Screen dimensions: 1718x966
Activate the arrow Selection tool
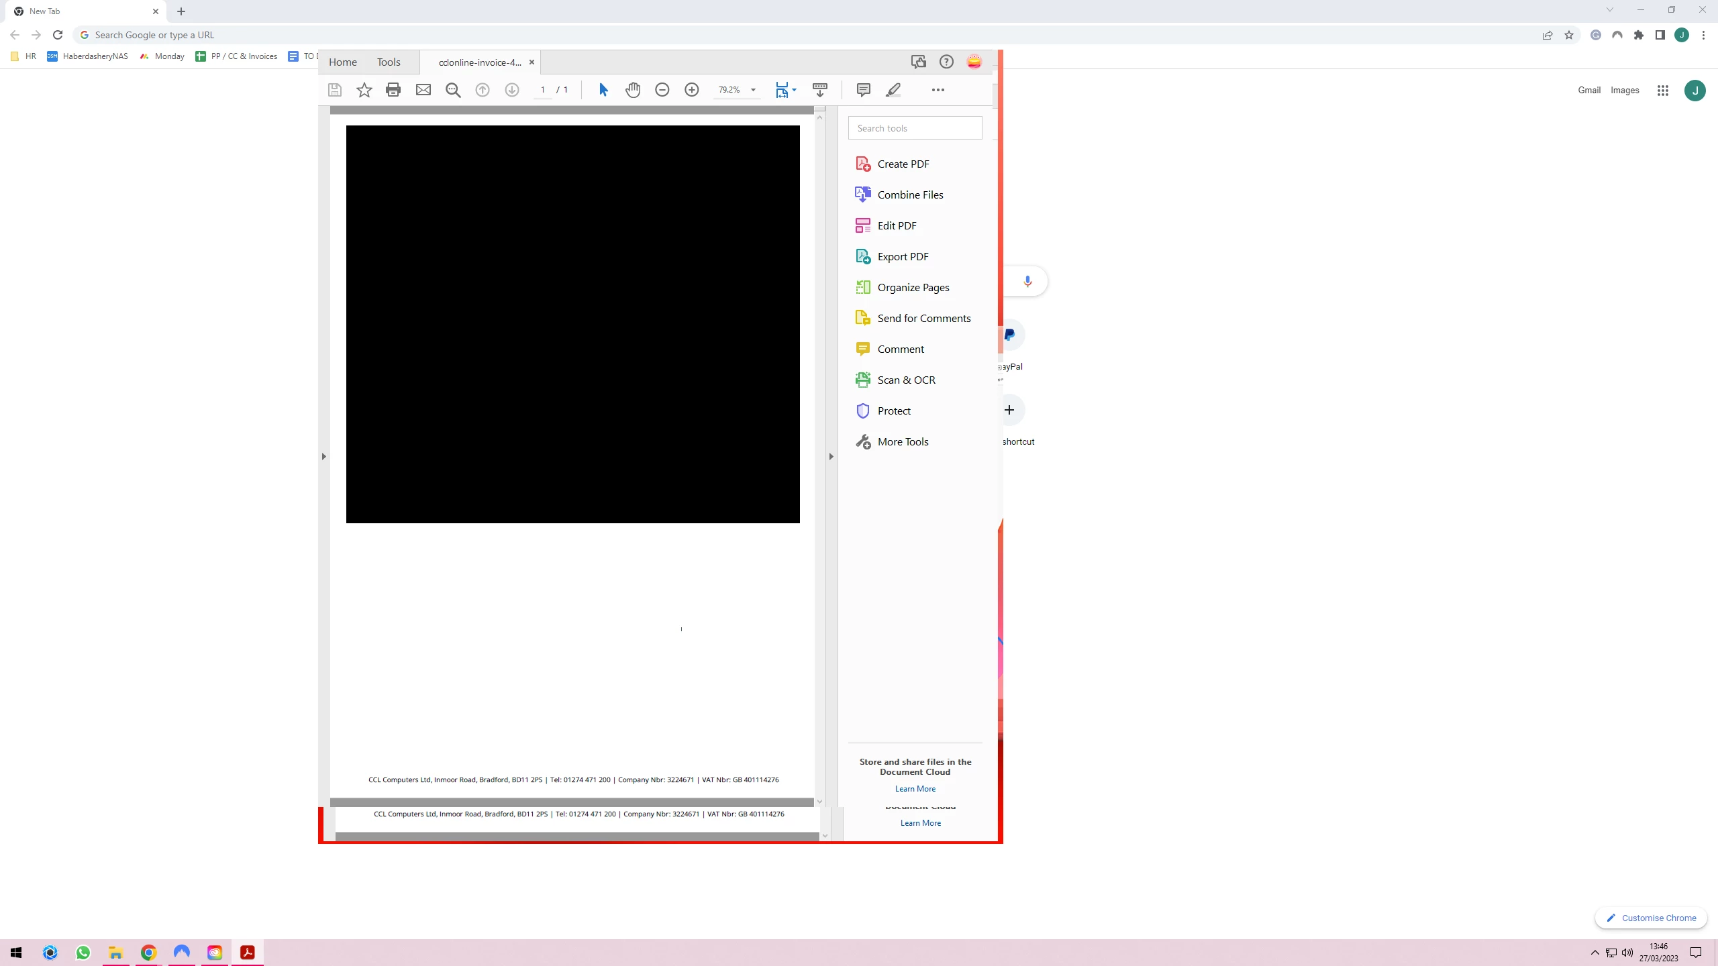[603, 90]
